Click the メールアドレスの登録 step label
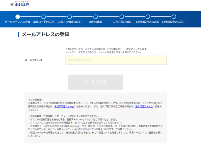Screen dimensions: 201x149 point(17,22)
